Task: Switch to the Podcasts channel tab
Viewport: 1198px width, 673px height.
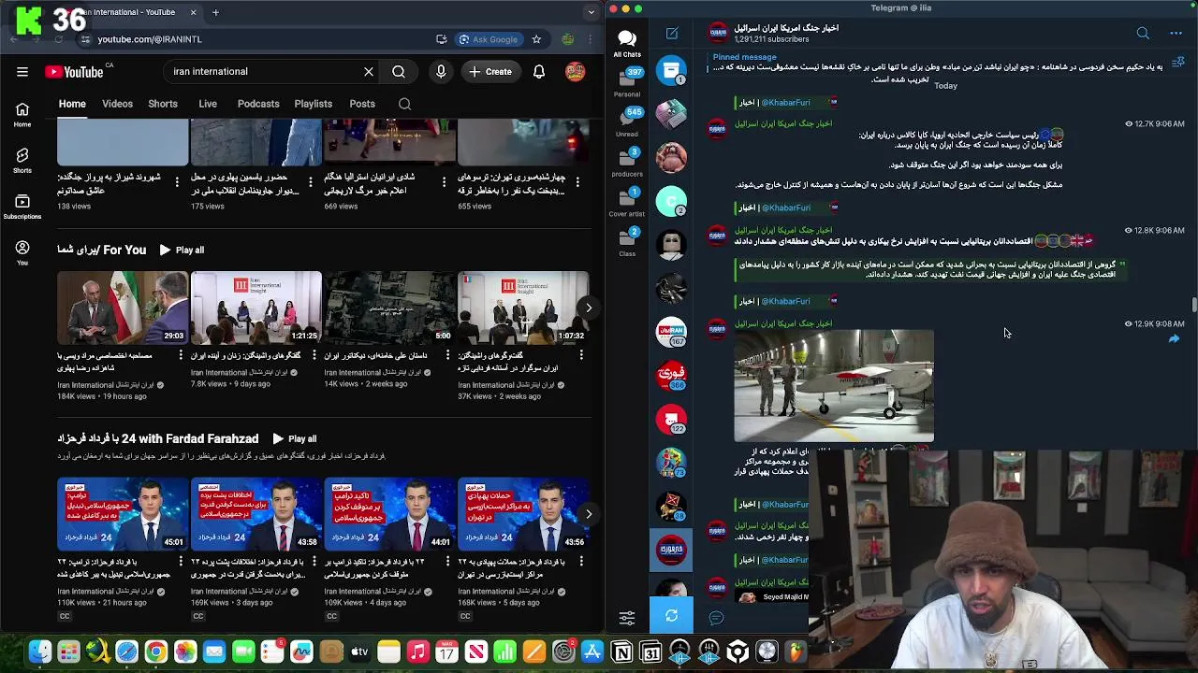Action: coord(258,104)
